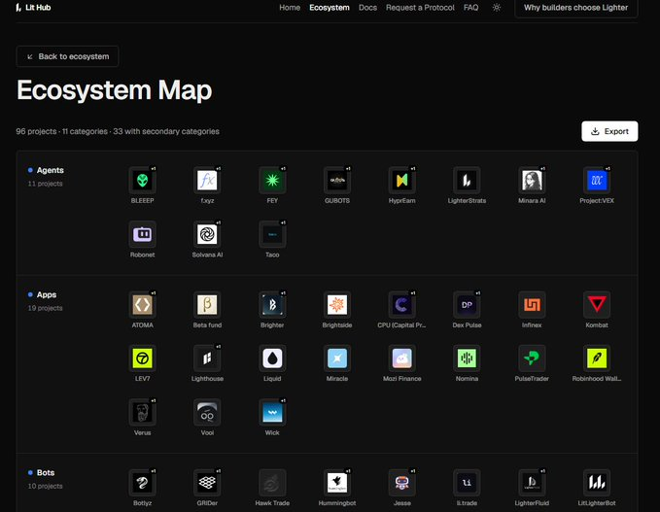Go to the Home nav item

290,8
